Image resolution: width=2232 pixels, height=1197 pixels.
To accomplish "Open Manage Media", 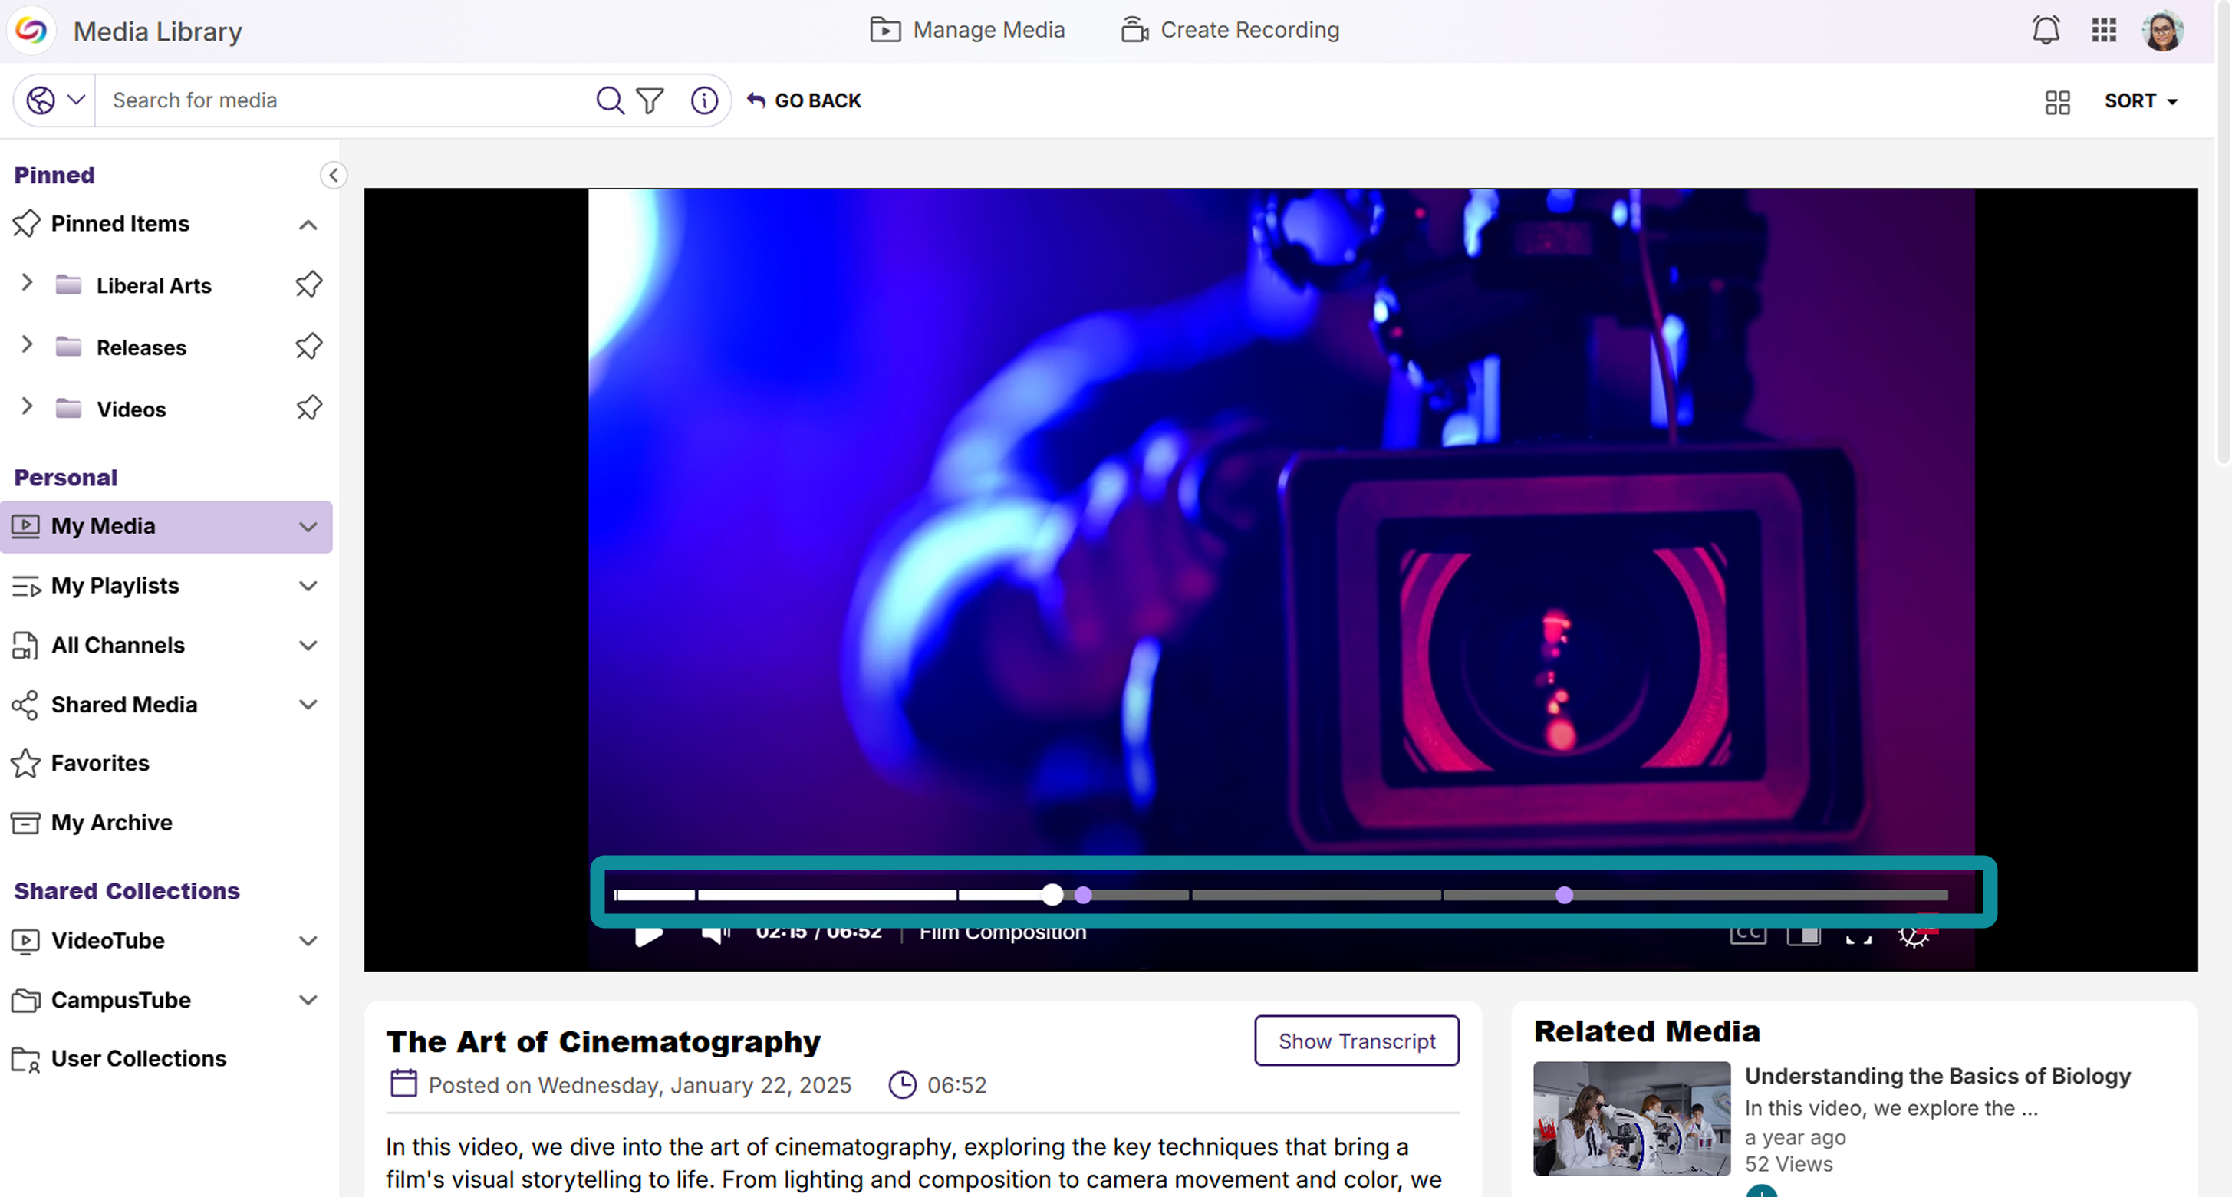I will click(x=967, y=31).
